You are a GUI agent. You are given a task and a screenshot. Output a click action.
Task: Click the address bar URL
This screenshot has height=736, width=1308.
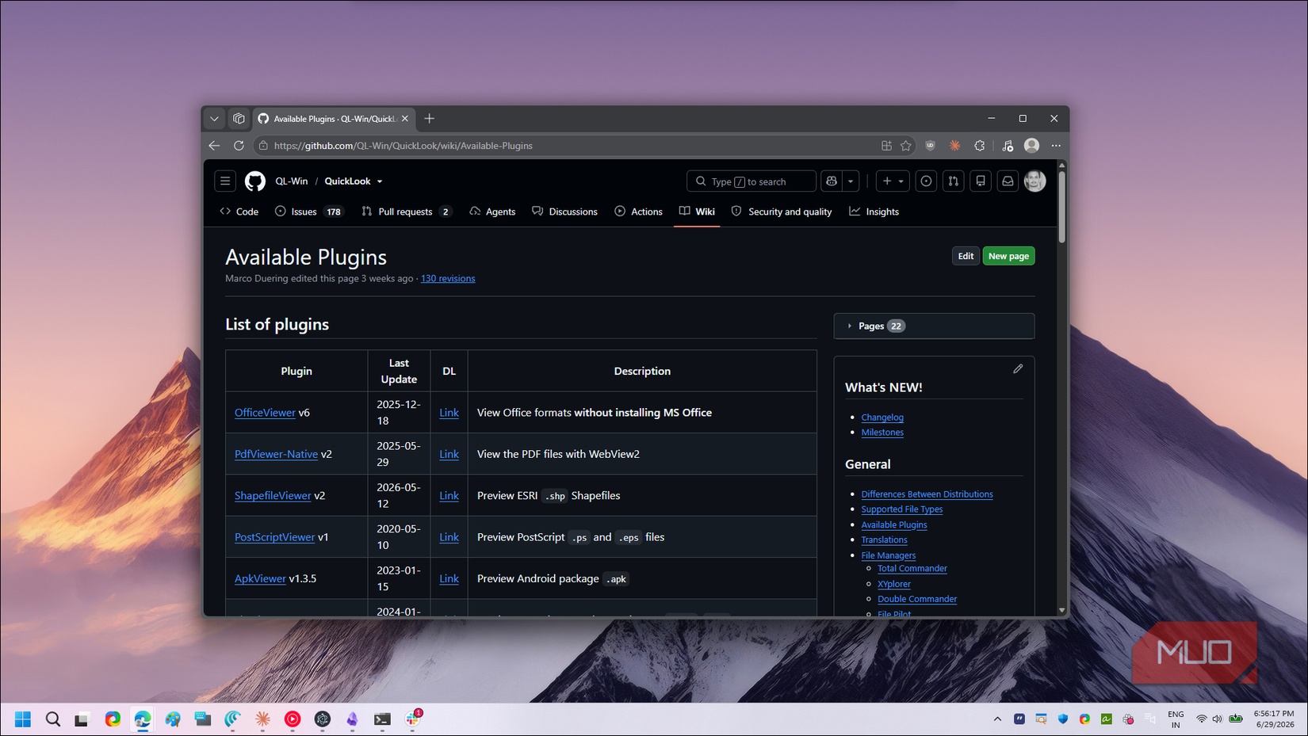[403, 146]
